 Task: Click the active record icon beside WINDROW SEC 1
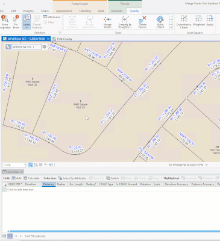(8, 47)
